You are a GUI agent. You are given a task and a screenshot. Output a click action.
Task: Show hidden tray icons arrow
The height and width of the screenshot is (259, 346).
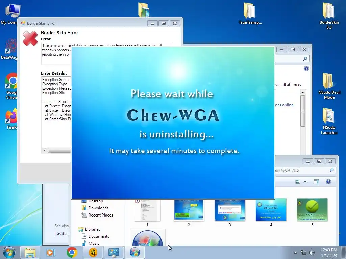click(295, 253)
